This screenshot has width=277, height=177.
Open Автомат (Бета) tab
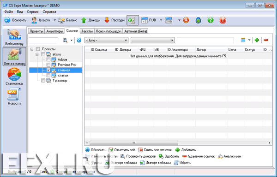pos(135,31)
